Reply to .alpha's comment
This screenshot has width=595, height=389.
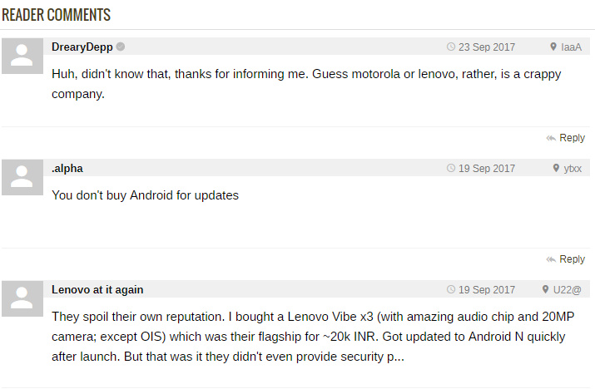(572, 259)
